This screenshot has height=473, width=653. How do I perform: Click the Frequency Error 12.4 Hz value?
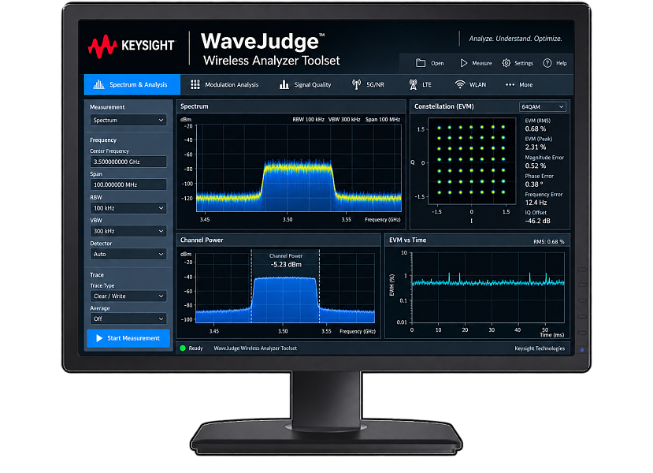536,203
